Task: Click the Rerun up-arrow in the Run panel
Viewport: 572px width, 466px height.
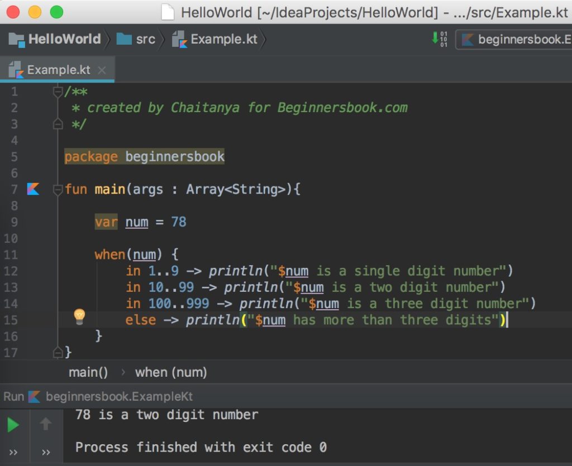Action: click(x=45, y=423)
